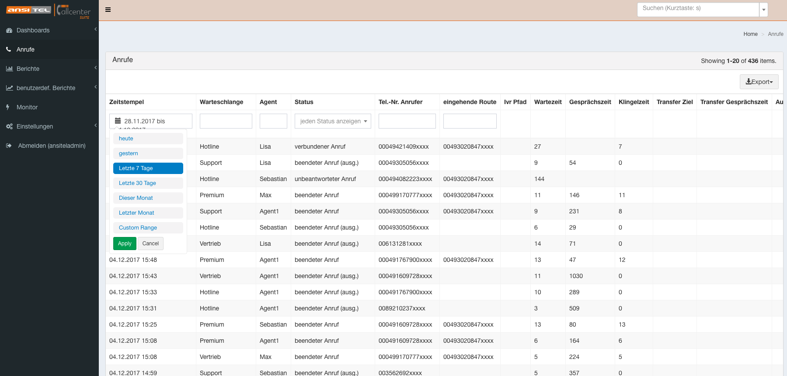Viewport: 787px width, 376px height.
Task: Expand the search field dropdown arrow
Action: coord(763,10)
